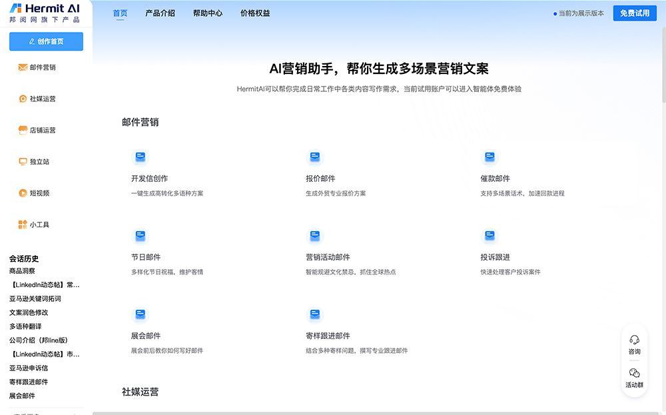Click the 开发信创作 card icon
Image resolution: width=666 pixels, height=415 pixels.
point(140,157)
